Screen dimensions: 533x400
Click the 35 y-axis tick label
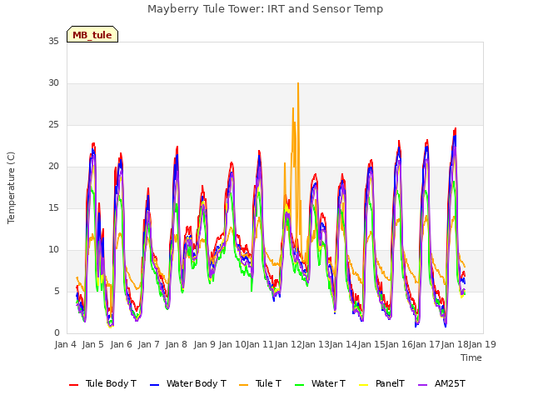pyautogui.click(x=53, y=42)
